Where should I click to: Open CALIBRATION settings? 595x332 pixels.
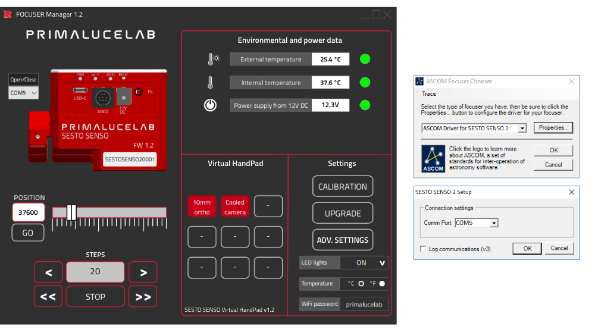coord(343,186)
